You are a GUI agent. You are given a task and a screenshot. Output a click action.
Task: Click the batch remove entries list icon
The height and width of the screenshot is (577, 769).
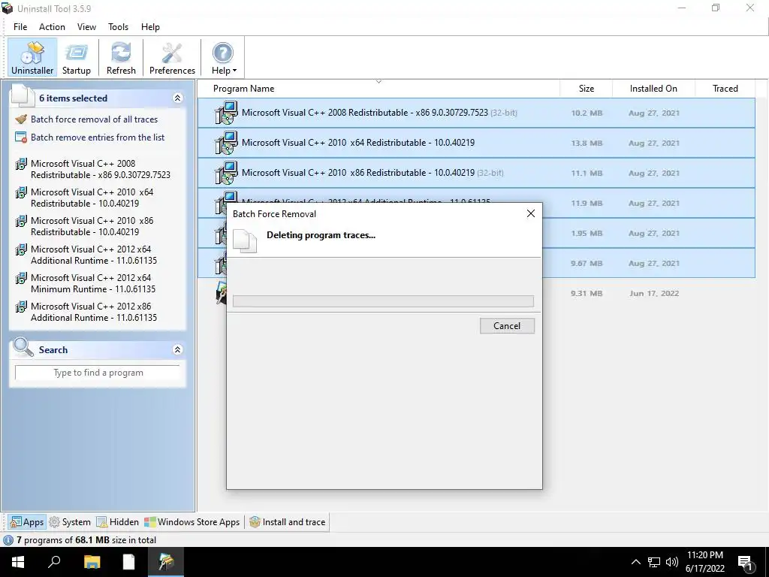point(21,137)
